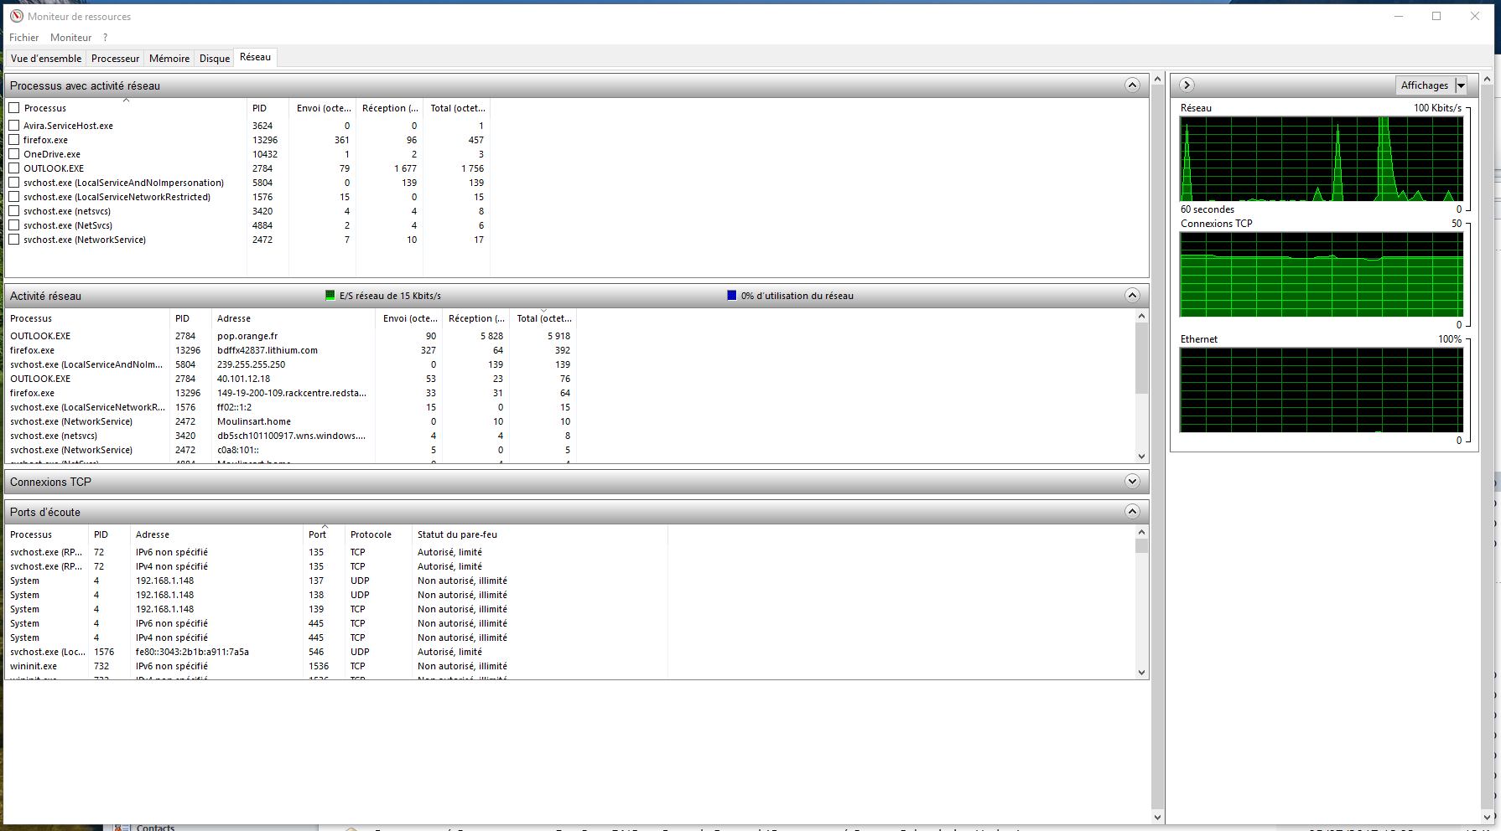Select the db5sch101100917.wns.windows address row
The height and width of the screenshot is (831, 1501).
click(291, 436)
